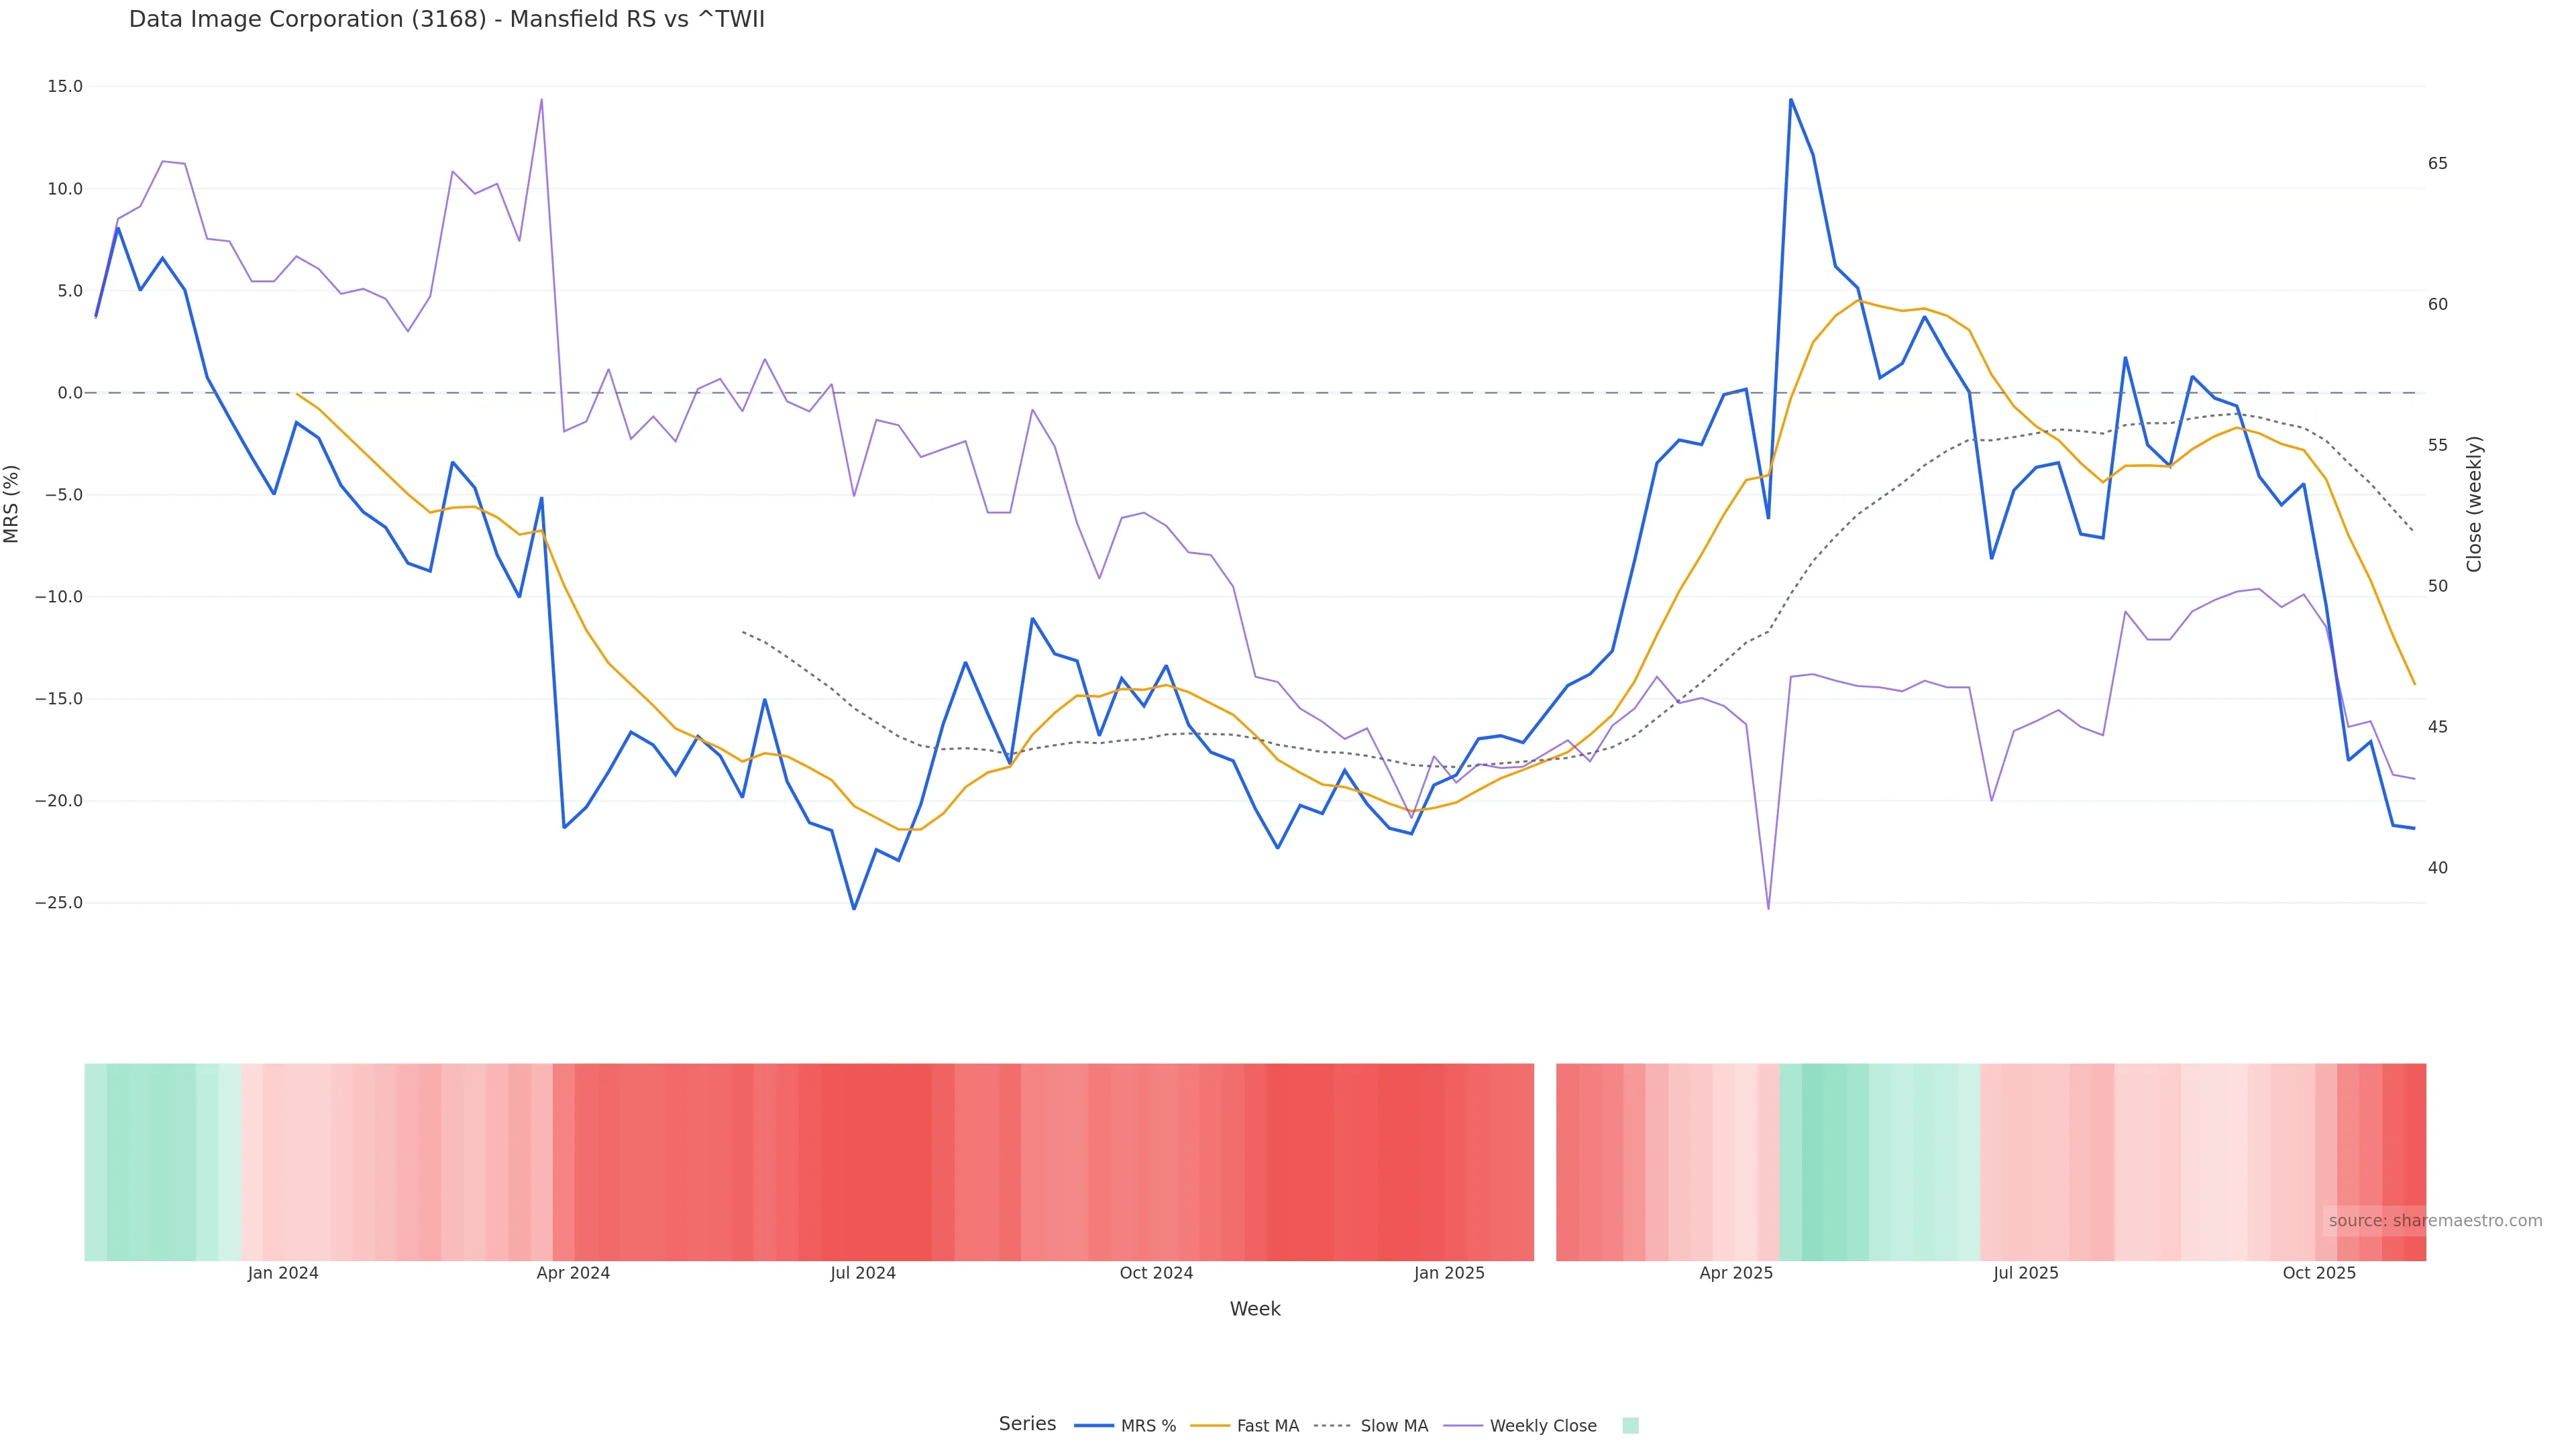This screenshot has width=2576, height=1449.
Task: Select the Oct 2024 axis tick
Action: 1156,1273
